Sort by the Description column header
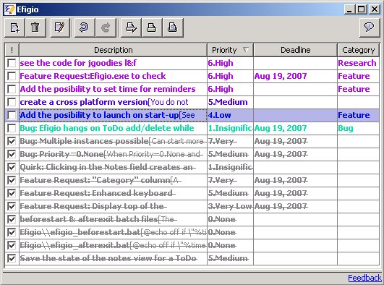 tap(113, 50)
